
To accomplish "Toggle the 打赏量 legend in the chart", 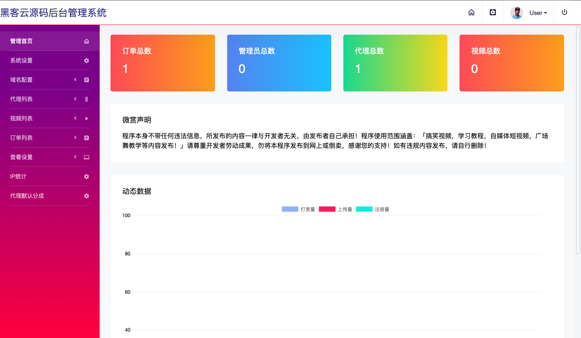I will [x=298, y=209].
